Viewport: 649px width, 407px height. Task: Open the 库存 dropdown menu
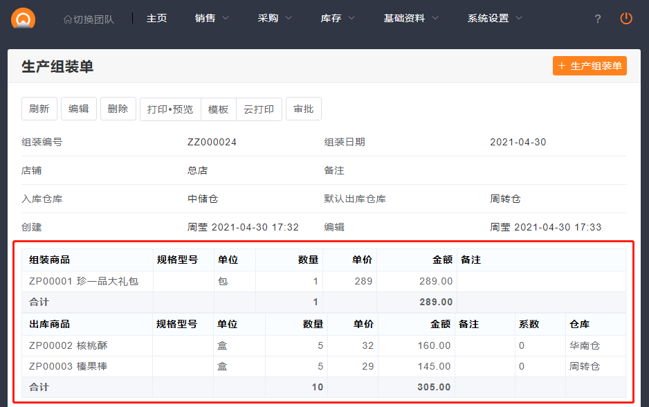coord(338,19)
